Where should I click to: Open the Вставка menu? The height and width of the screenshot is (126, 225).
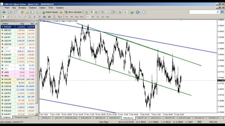click(x=22, y=8)
